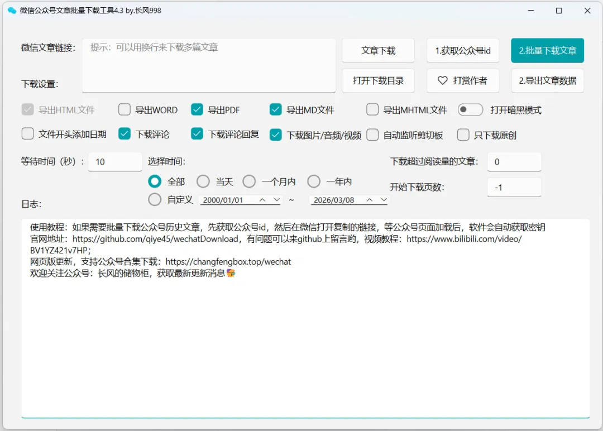Click the 2.导出文章数据 button

[x=547, y=80]
